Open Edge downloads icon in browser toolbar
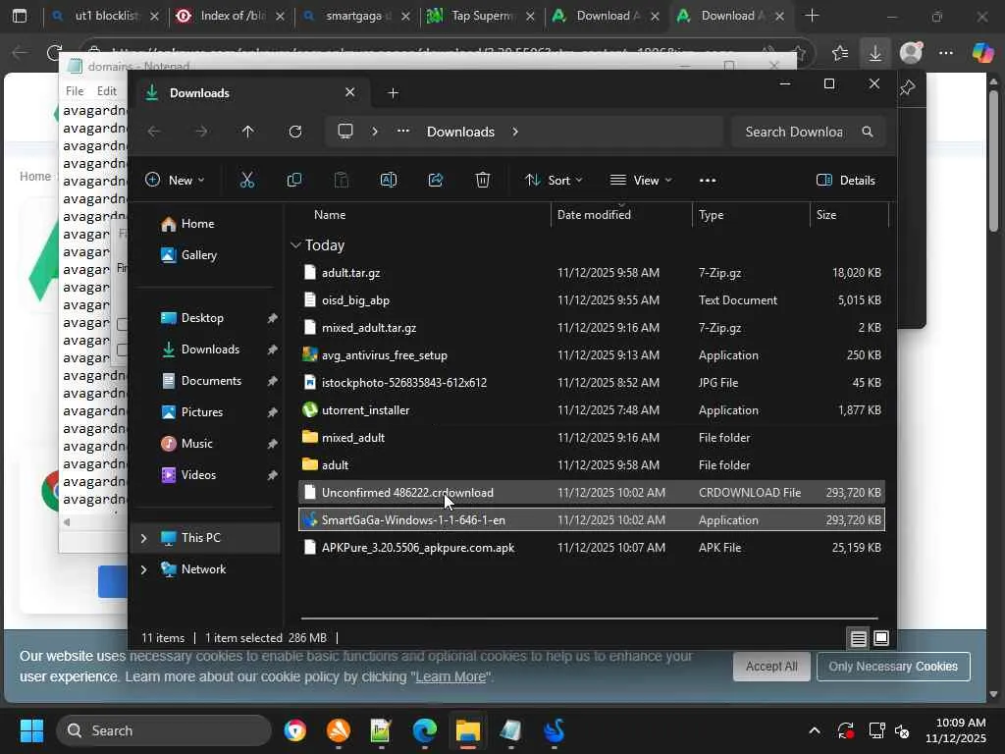This screenshot has height=754, width=1005. coord(874,53)
